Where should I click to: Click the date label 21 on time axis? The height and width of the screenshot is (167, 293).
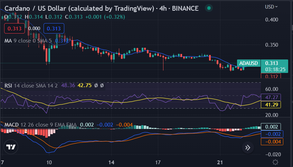tap(220, 162)
